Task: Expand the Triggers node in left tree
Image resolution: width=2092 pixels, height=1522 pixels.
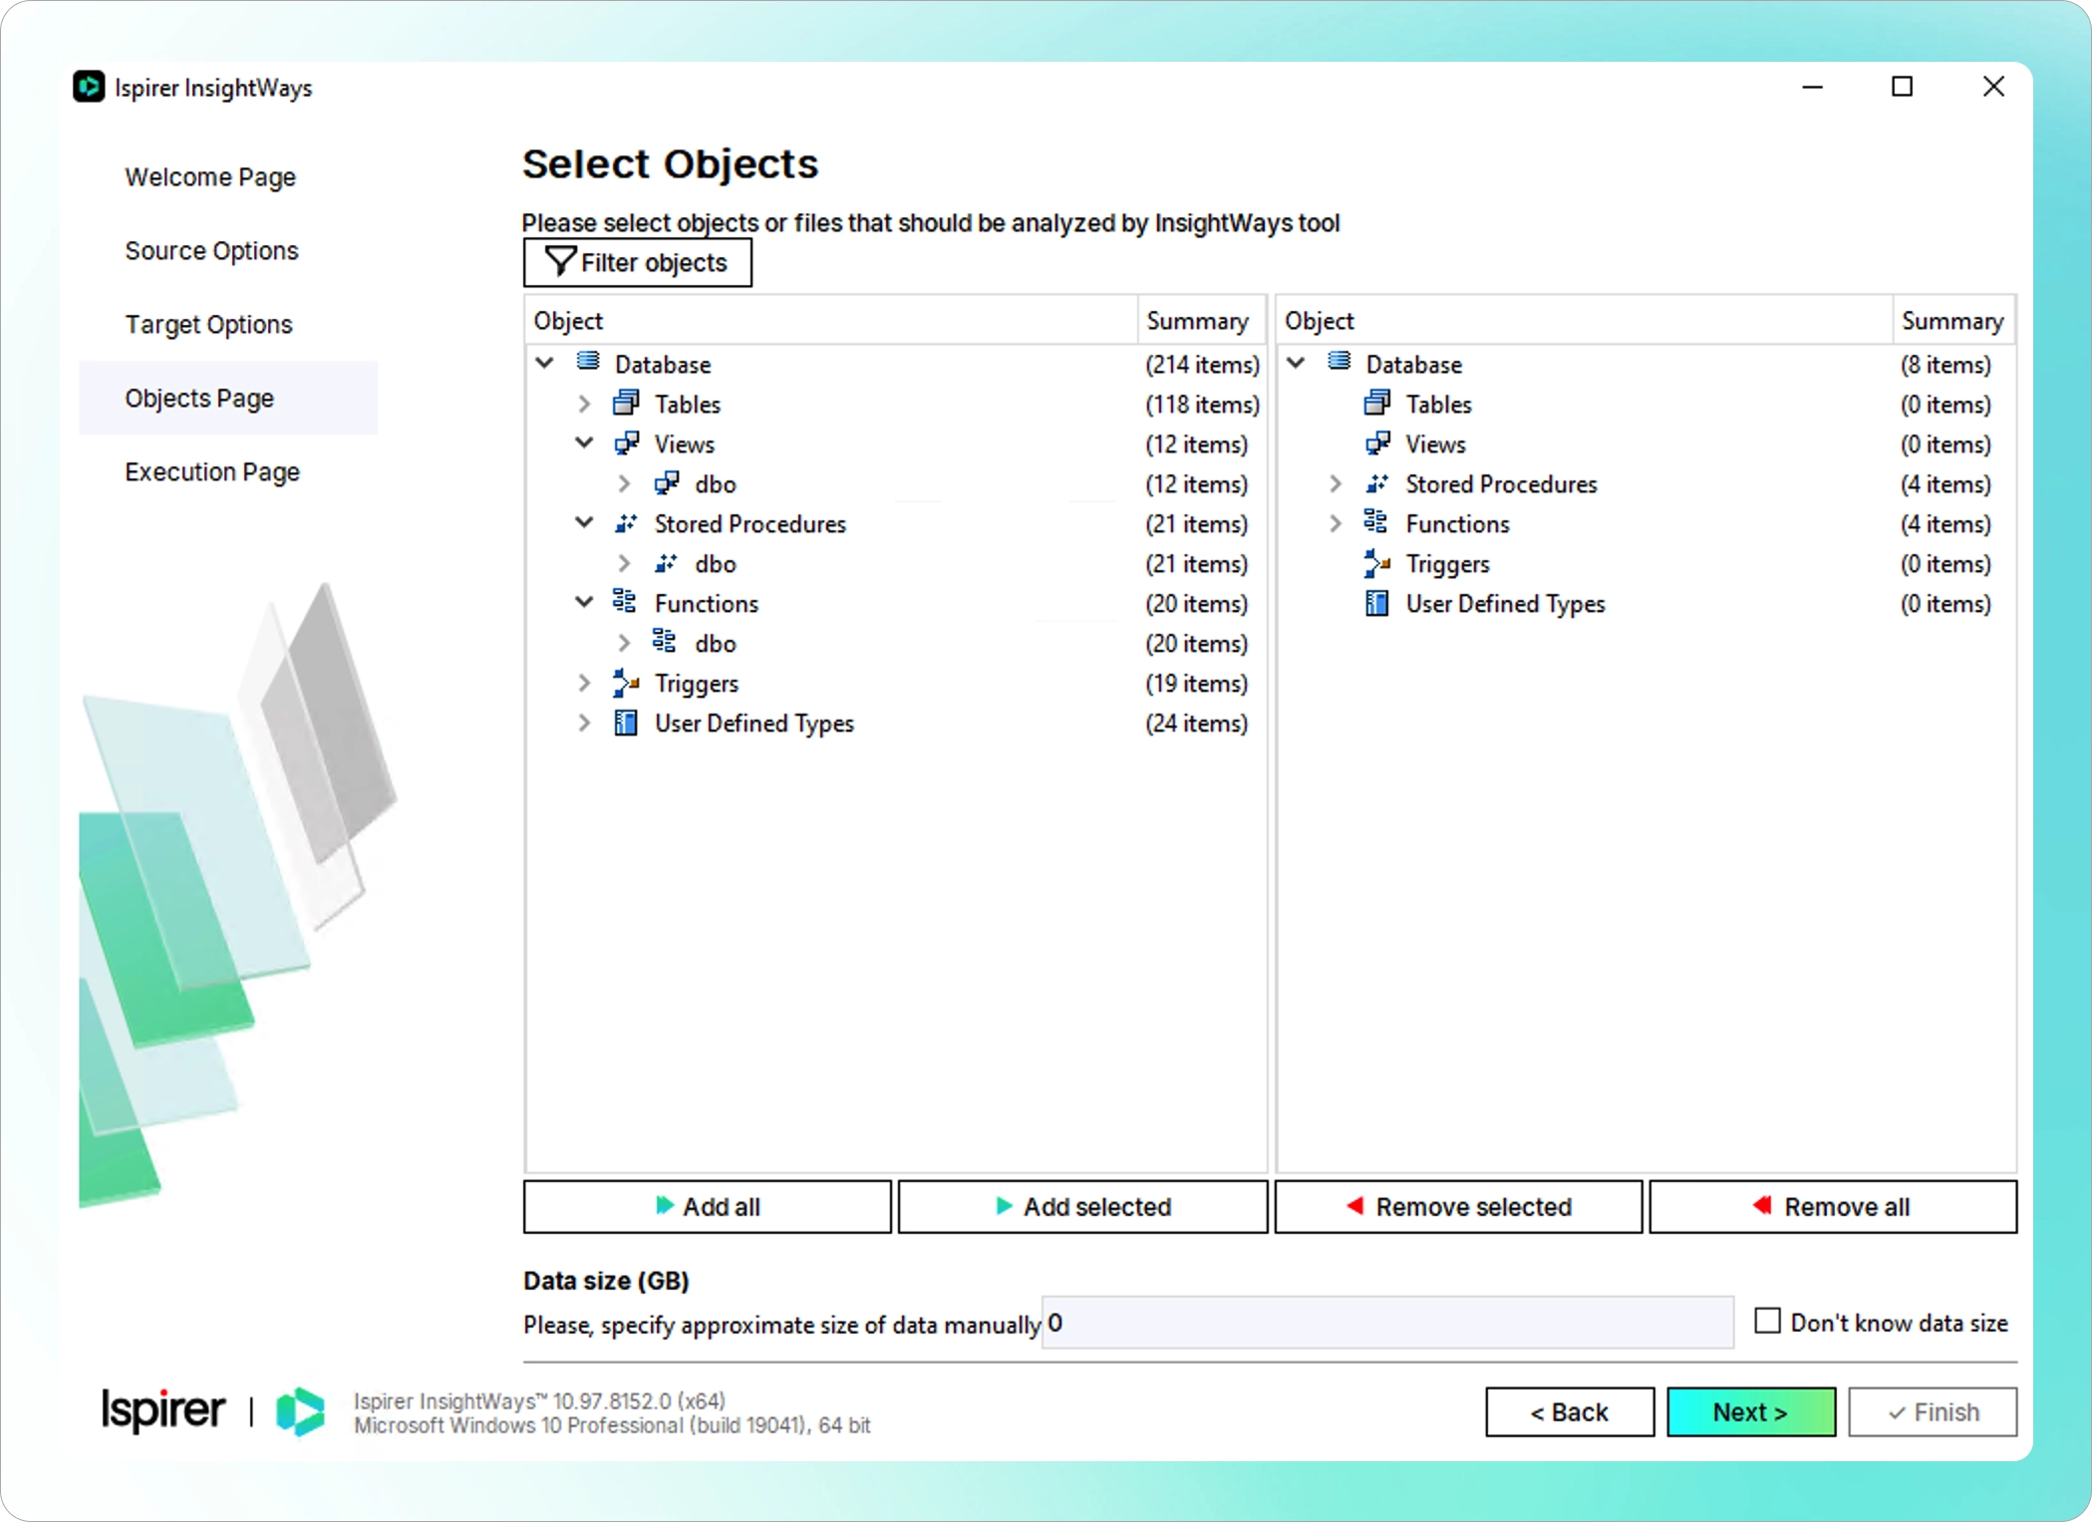Action: click(585, 682)
